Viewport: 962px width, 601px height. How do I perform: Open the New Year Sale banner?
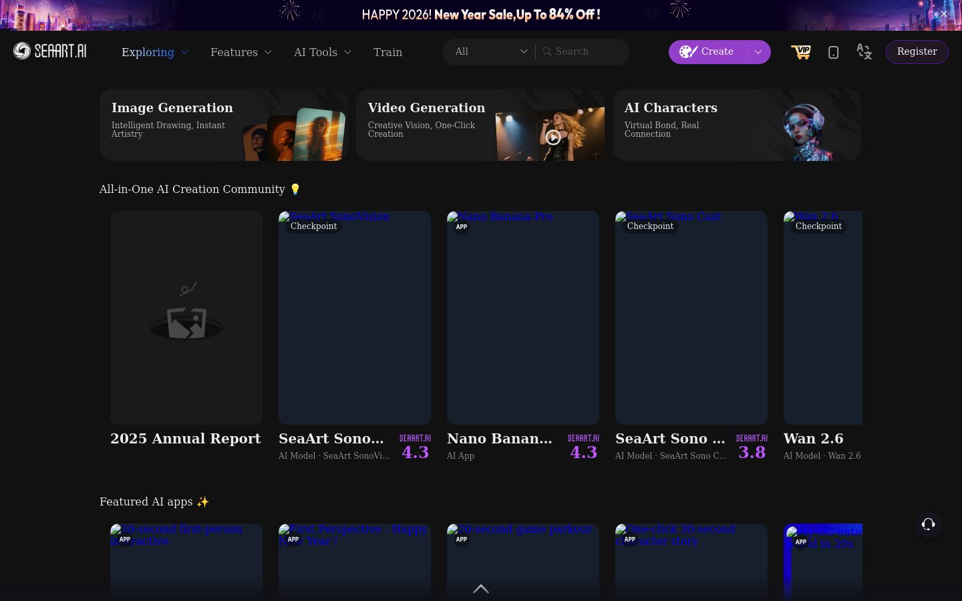pyautogui.click(x=481, y=14)
